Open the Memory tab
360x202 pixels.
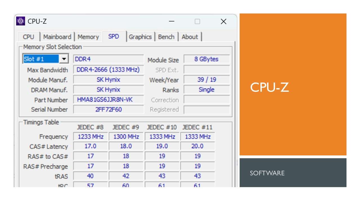pos(88,37)
